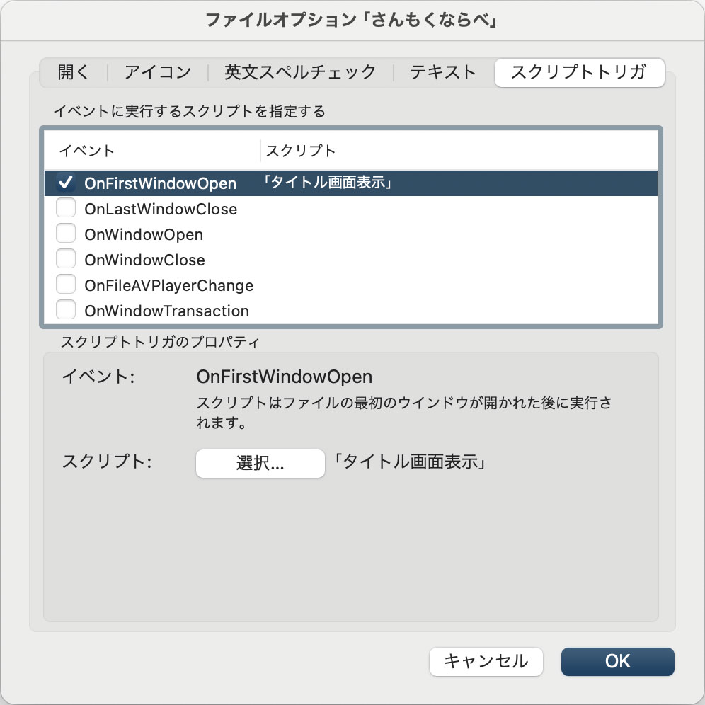This screenshot has width=705, height=705.
Task: Click the 選択... script button
Action: [x=260, y=463]
